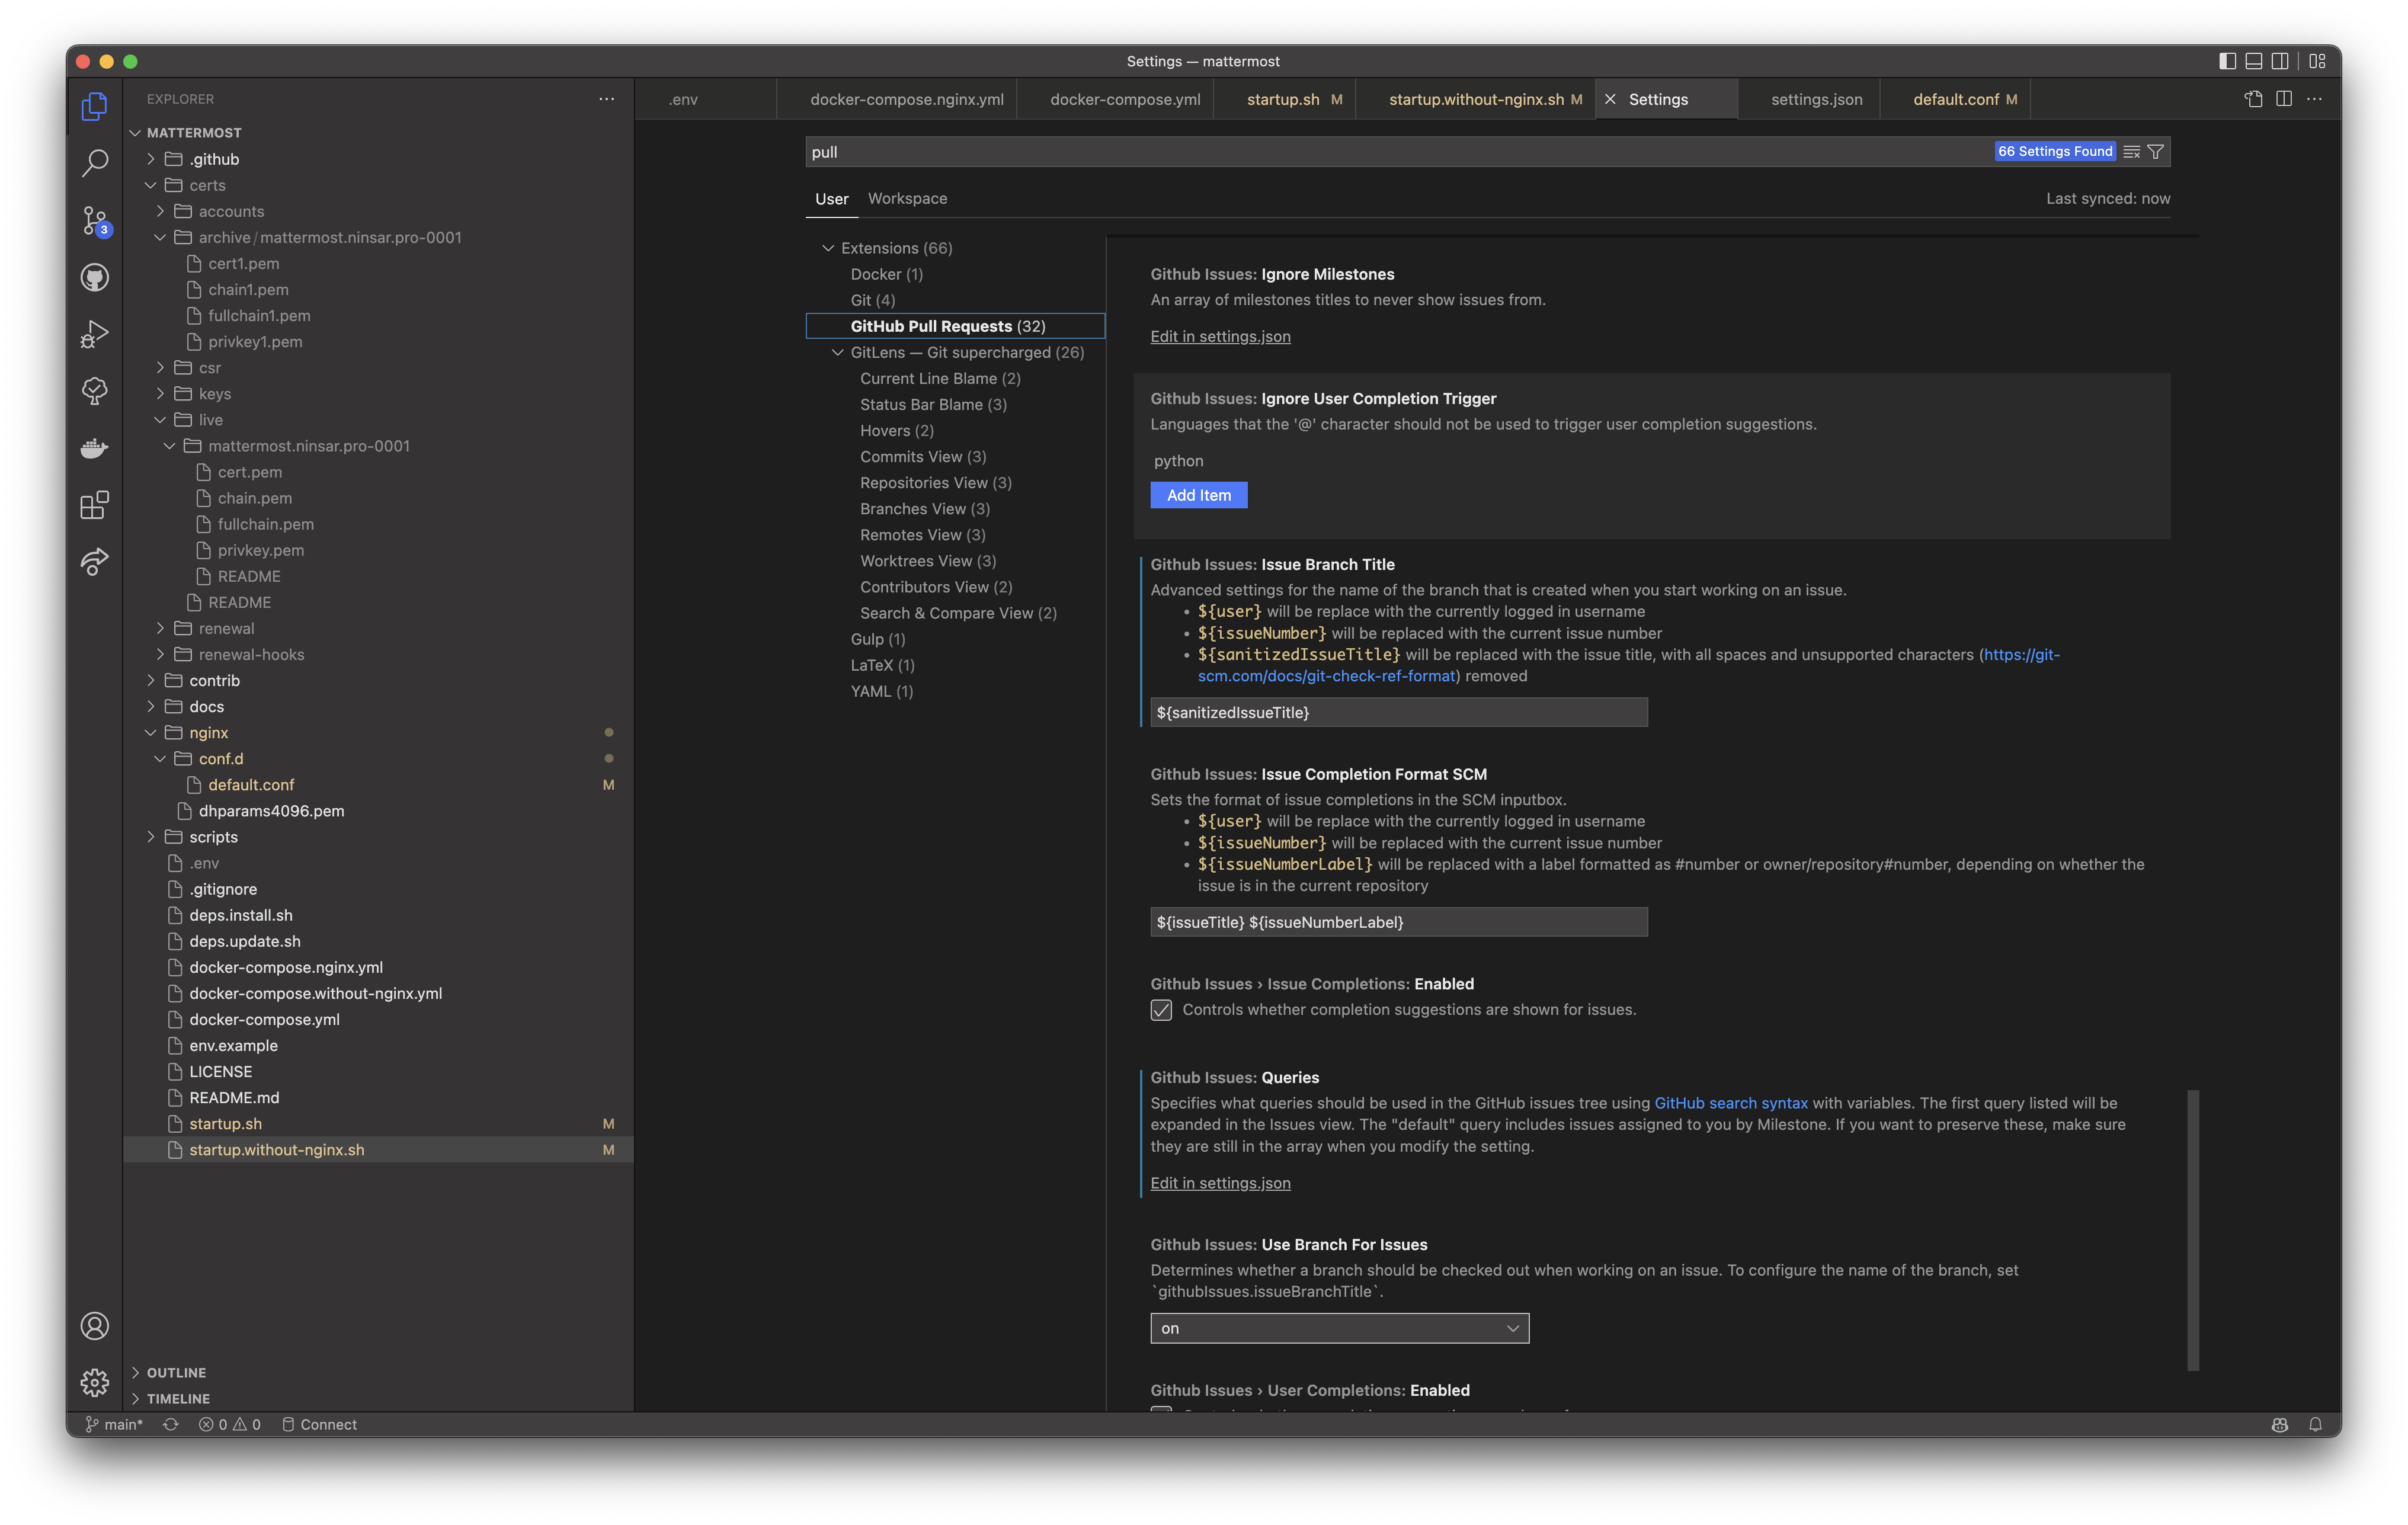Switch to the Workspace settings tab
The height and width of the screenshot is (1525, 2408).
click(x=906, y=198)
